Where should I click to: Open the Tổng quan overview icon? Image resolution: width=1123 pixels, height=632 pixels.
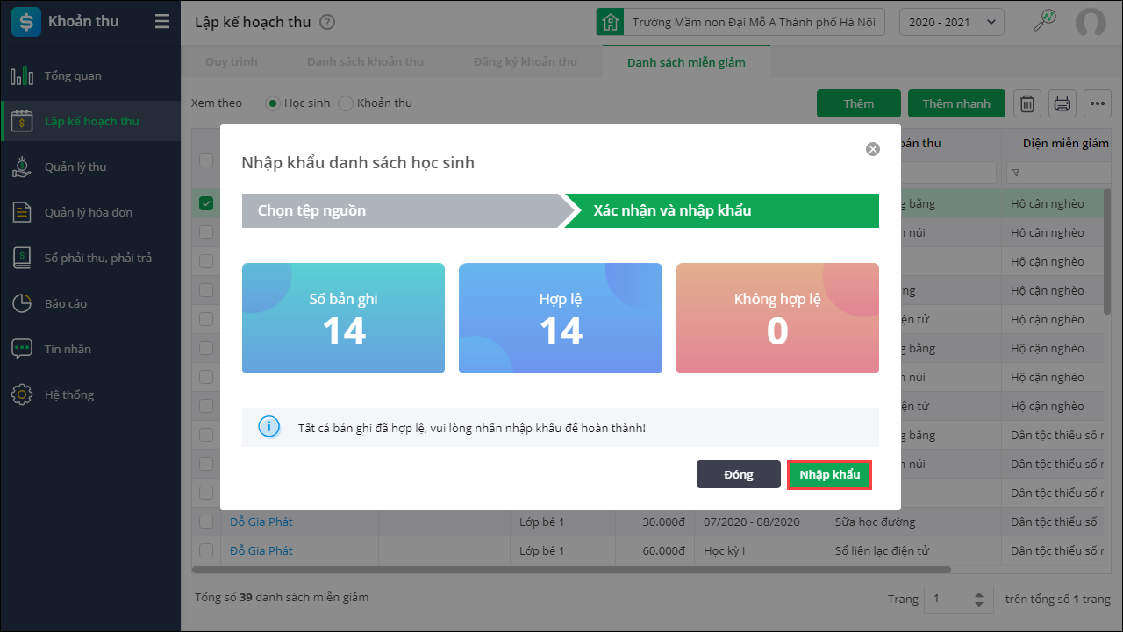click(22, 75)
